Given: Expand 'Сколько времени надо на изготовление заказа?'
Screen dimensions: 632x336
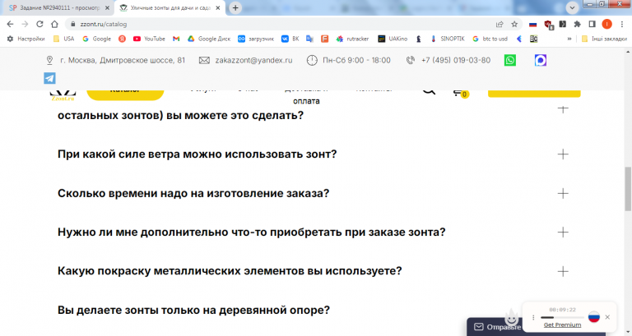Looking at the screenshot, I should click(x=563, y=194).
